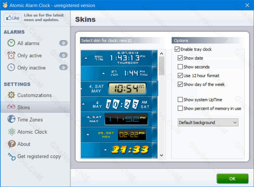Enable Show percent of memory in use

click(x=180, y=108)
